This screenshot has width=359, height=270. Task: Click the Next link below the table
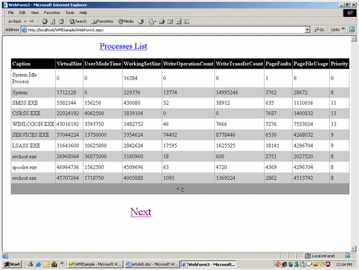click(x=141, y=211)
